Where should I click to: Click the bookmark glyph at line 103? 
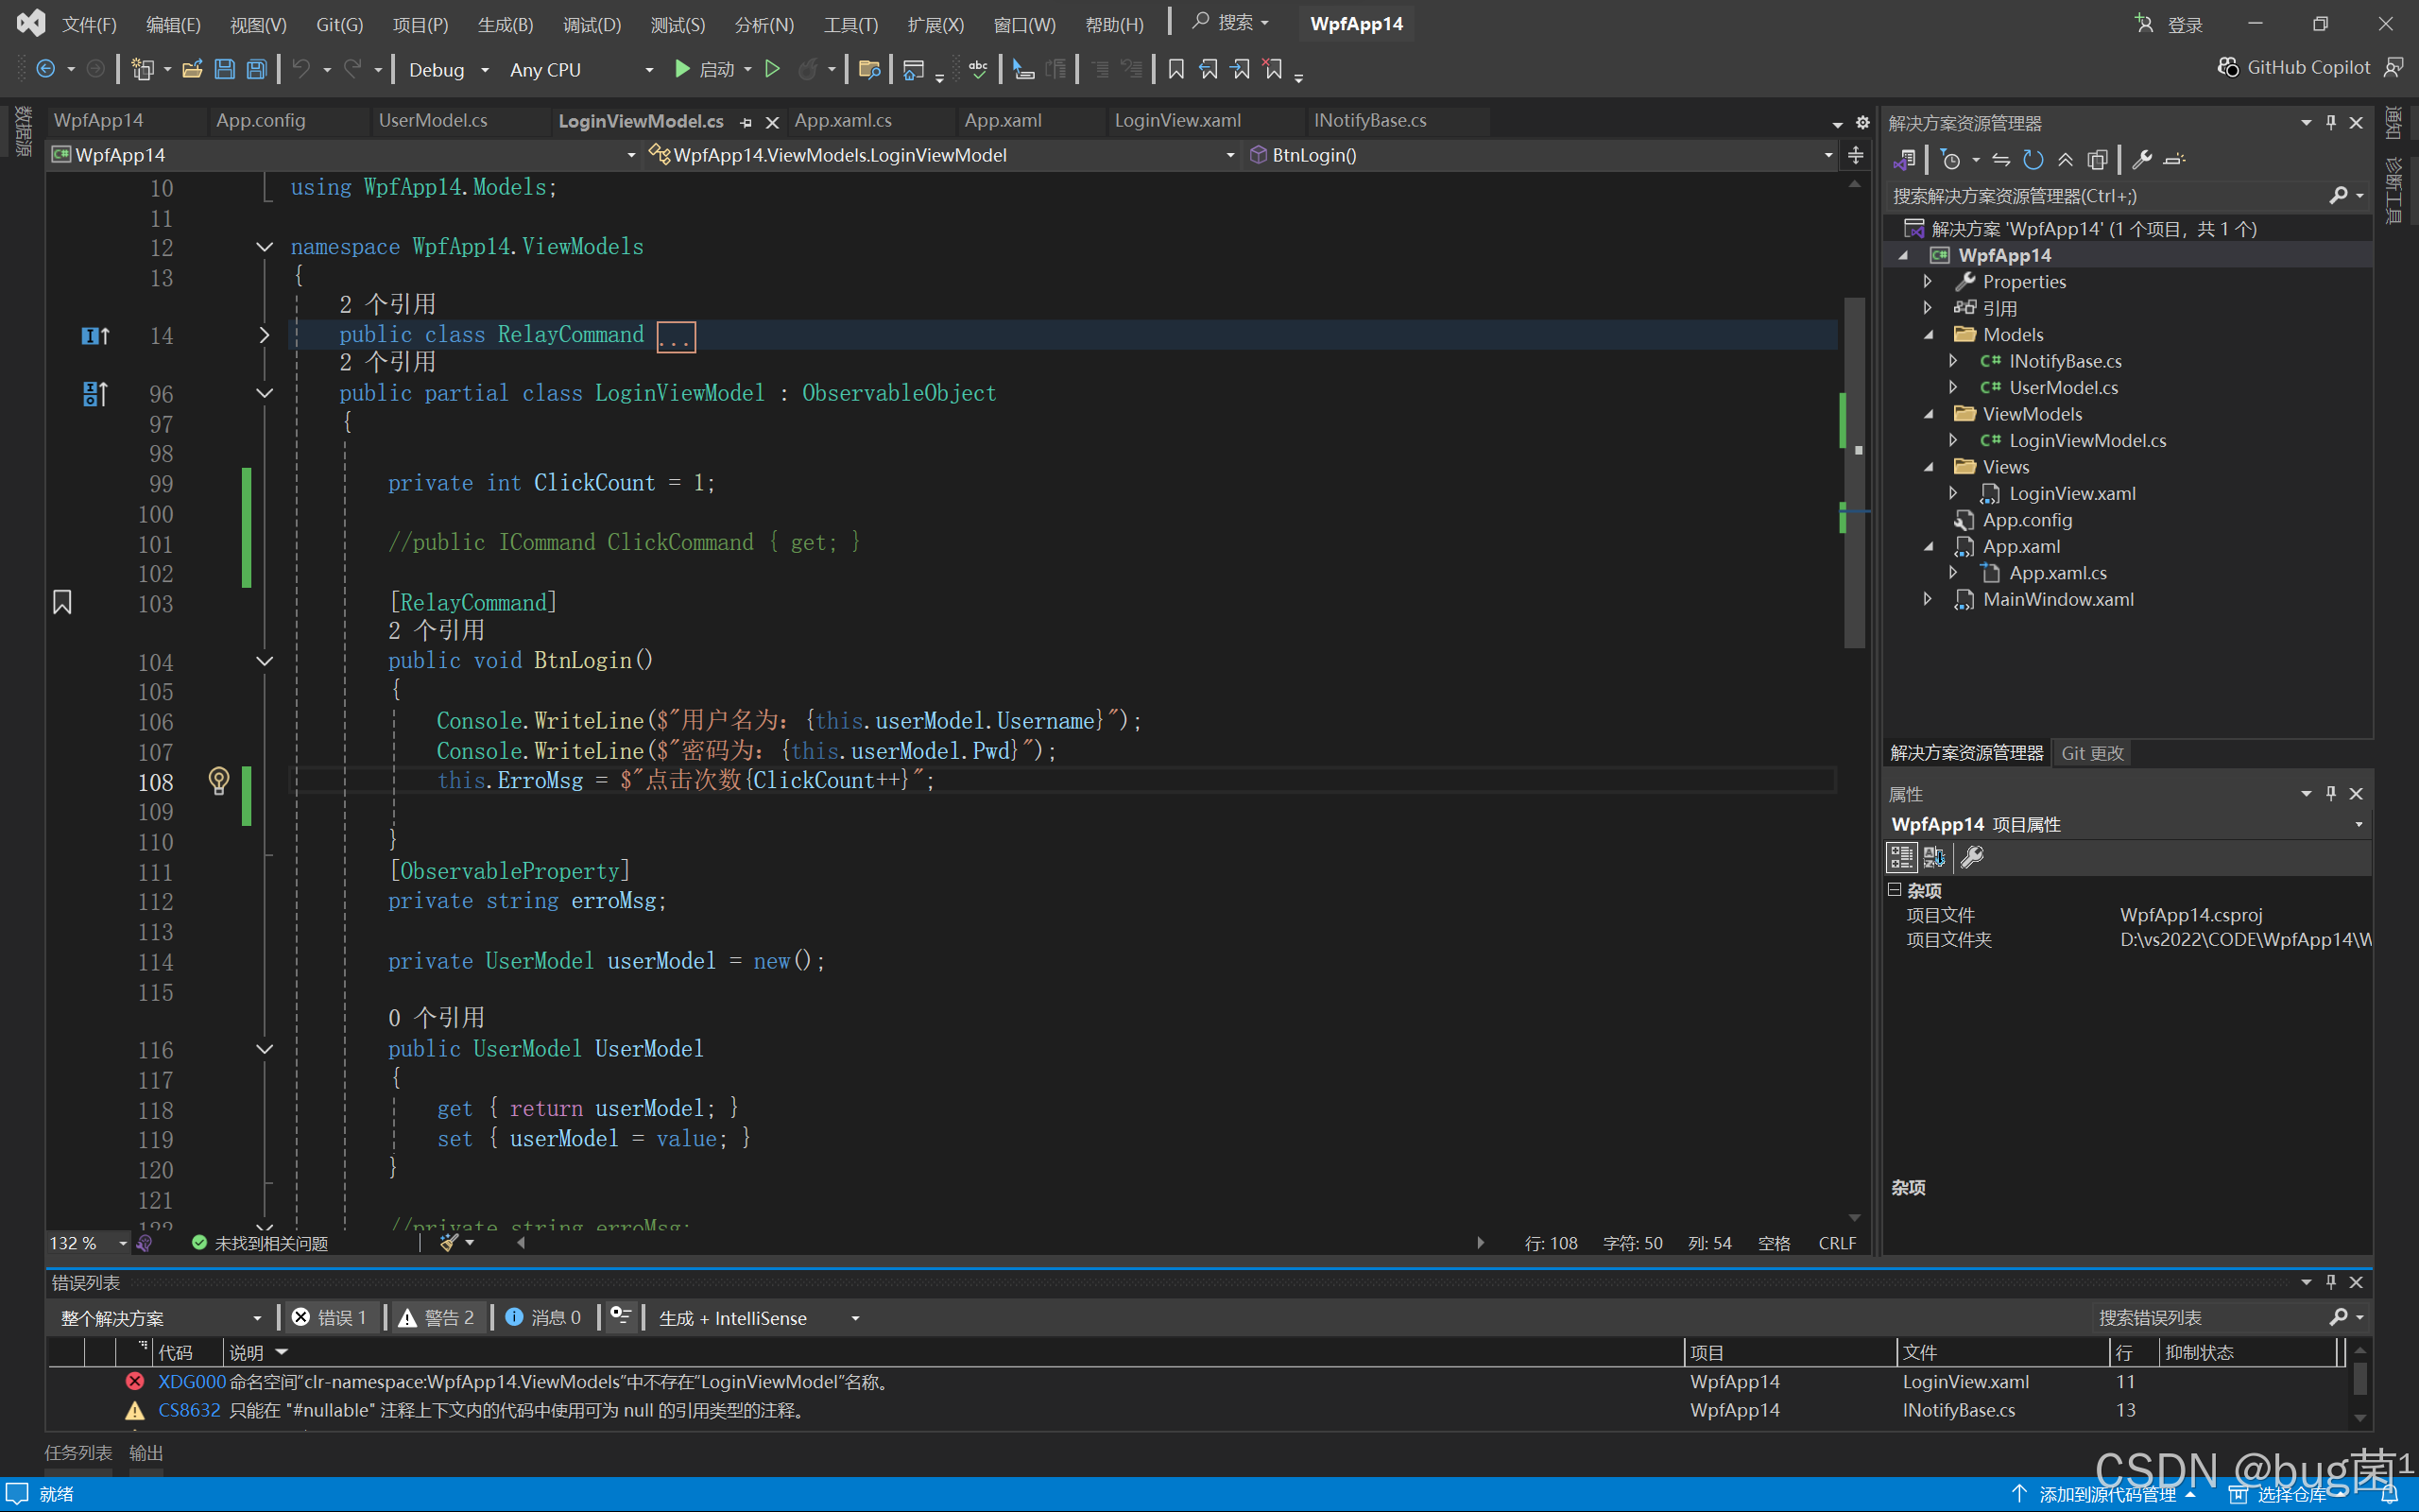coord(62,602)
